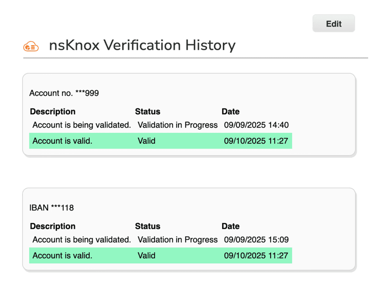The width and height of the screenshot is (377, 287).
Task: Click the Valid status under IBAN ***118
Action: 146,255
